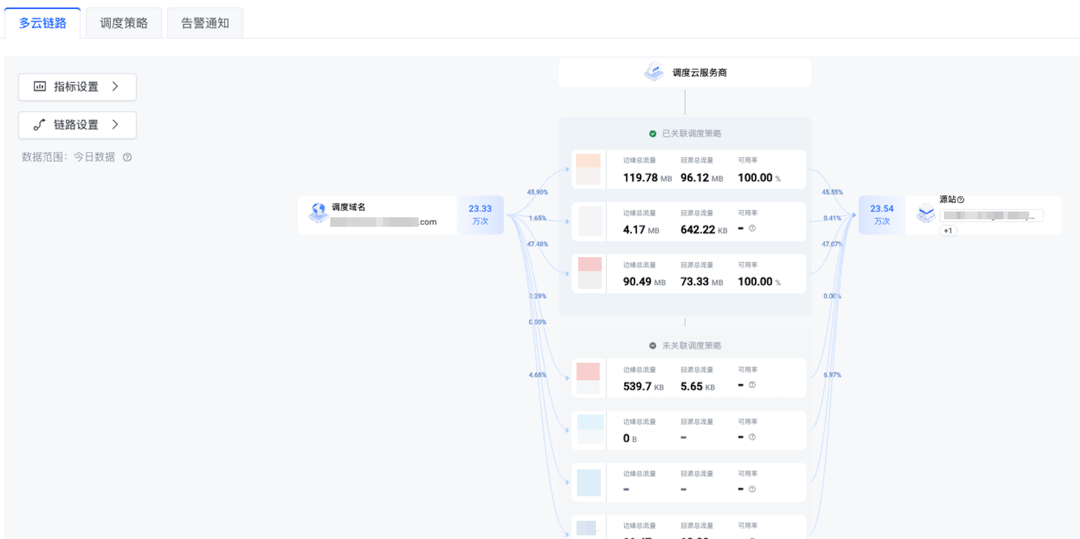
Task: Expand the +1 additional origin badge
Action: pos(948,231)
